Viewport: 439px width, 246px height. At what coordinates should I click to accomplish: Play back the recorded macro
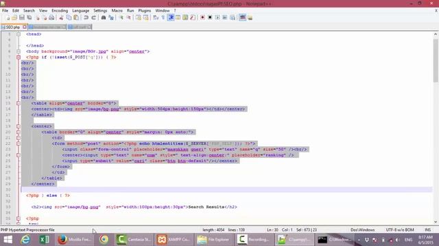217,18
